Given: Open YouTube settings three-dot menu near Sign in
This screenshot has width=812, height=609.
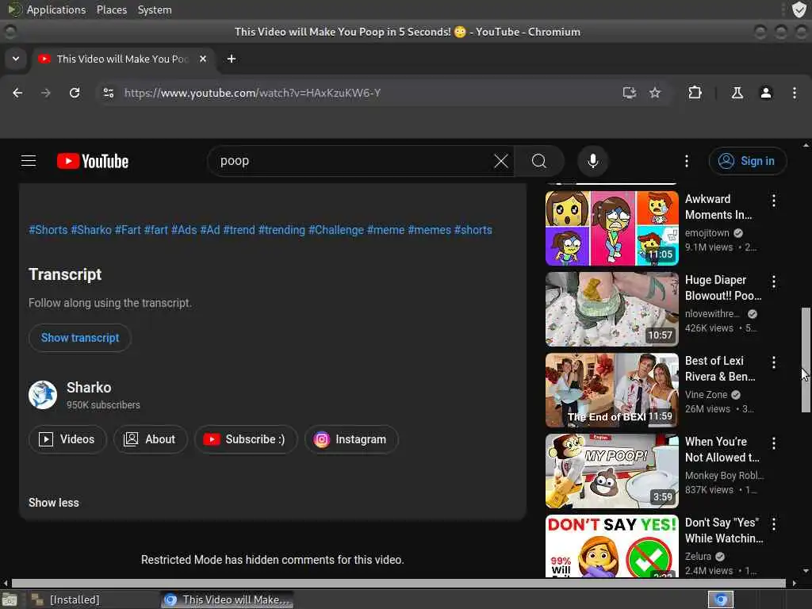Looking at the screenshot, I should pyautogui.click(x=687, y=161).
